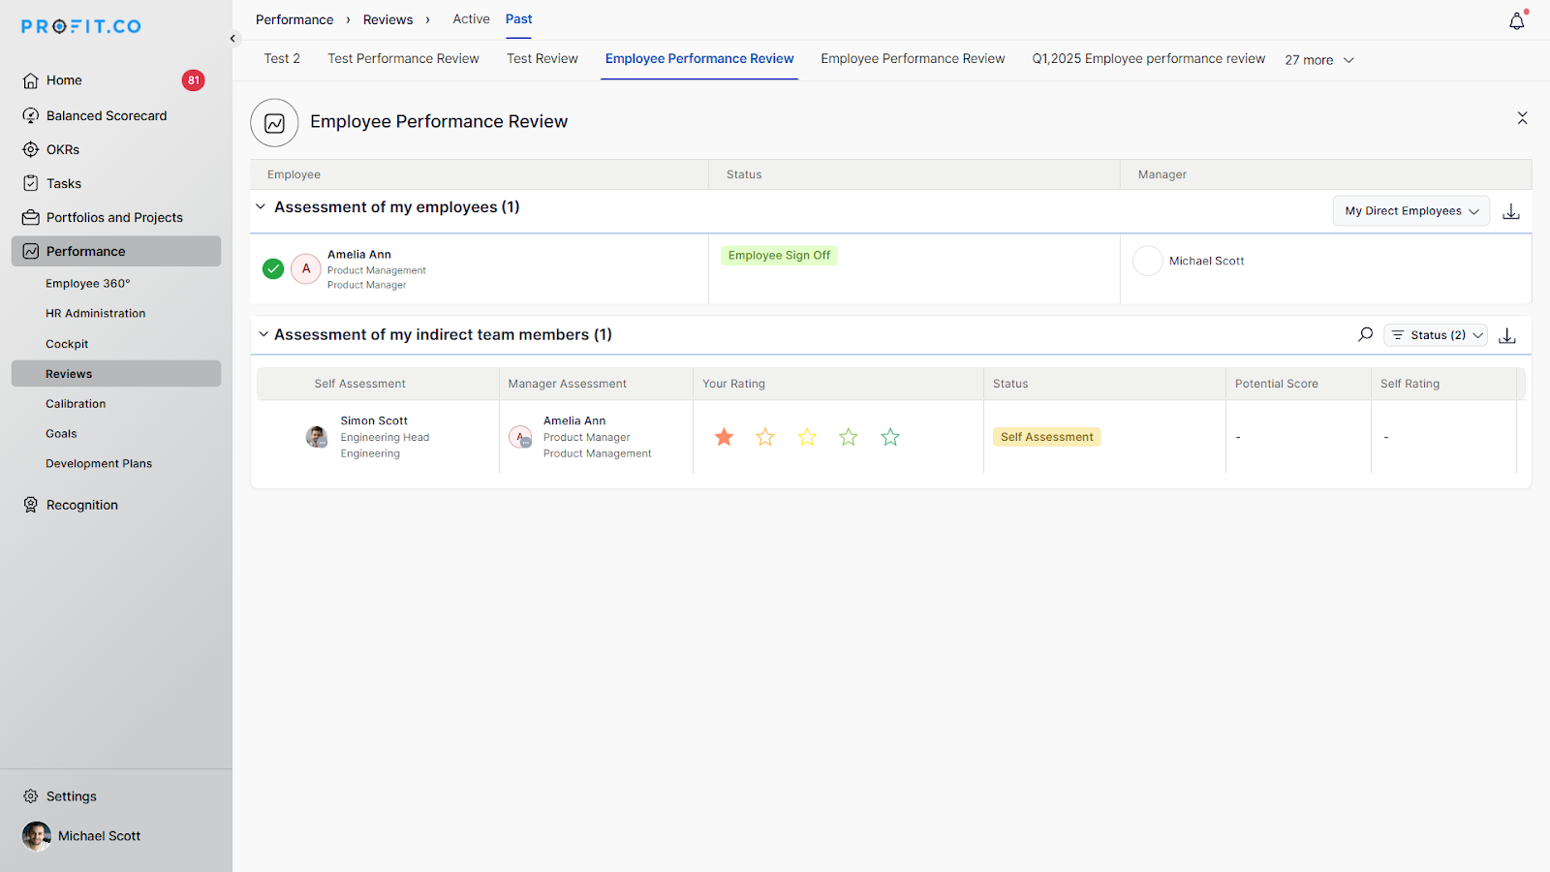Open OKRs from the sidebar
The height and width of the screenshot is (872, 1550).
tap(63, 149)
